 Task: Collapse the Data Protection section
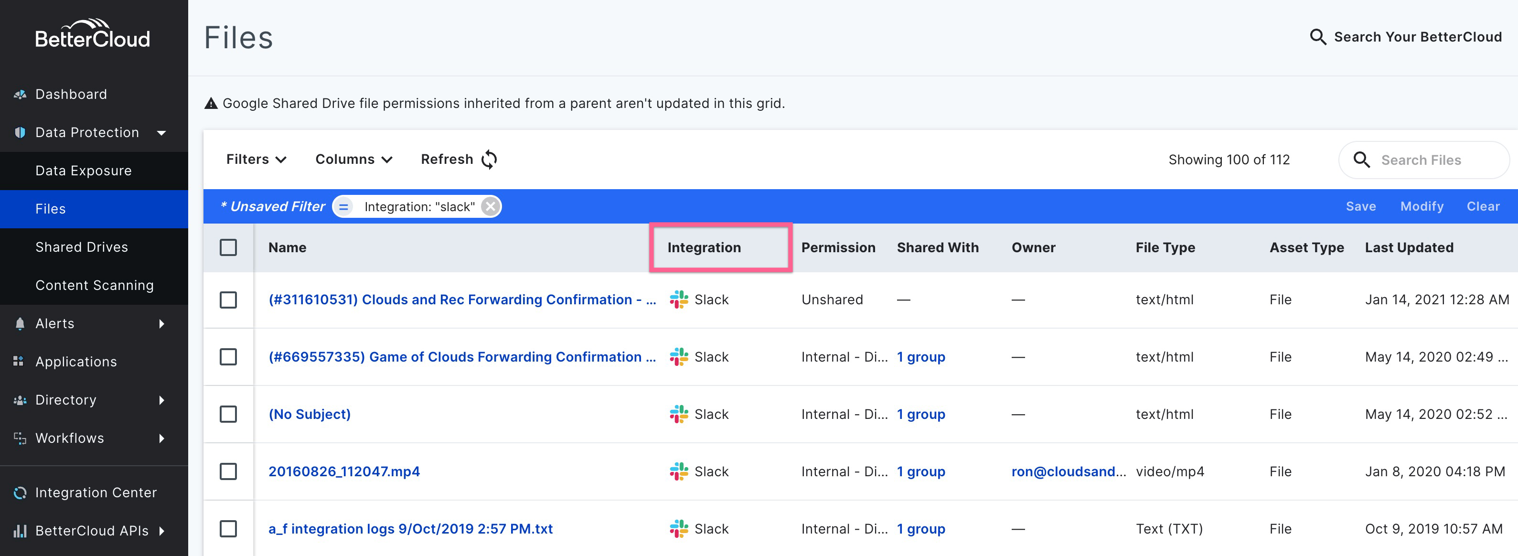pos(161,132)
